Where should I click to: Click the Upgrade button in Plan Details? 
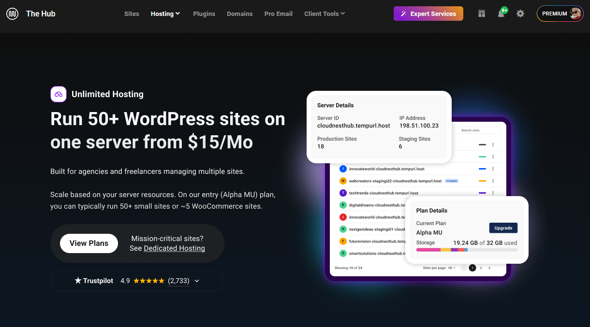pos(503,228)
